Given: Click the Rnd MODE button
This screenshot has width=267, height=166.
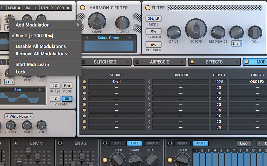Looking at the screenshot, I should 67,86.
